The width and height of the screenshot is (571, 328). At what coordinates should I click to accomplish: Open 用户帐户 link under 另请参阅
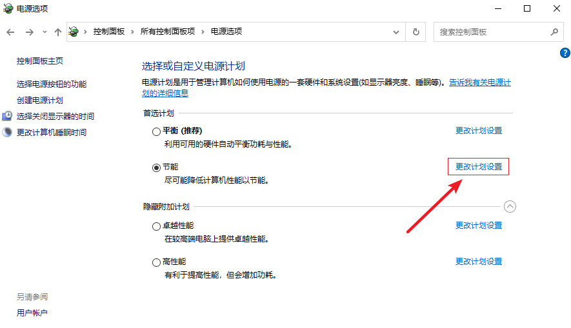point(32,313)
